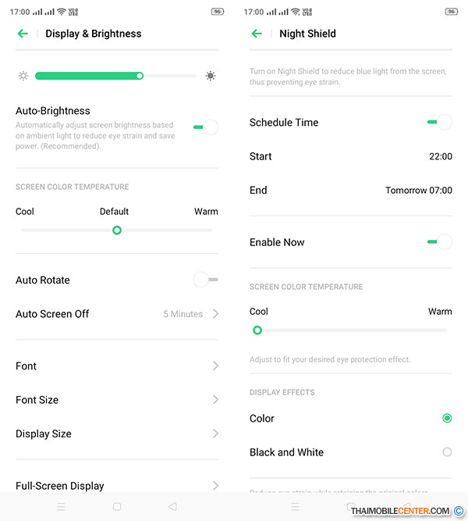Tap back arrow on Night Shield screen
468x521 pixels.
click(257, 34)
